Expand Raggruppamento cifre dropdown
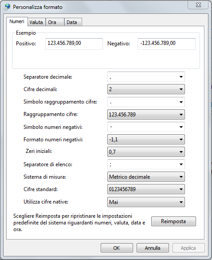The width and height of the screenshot is (212, 260). click(146, 114)
